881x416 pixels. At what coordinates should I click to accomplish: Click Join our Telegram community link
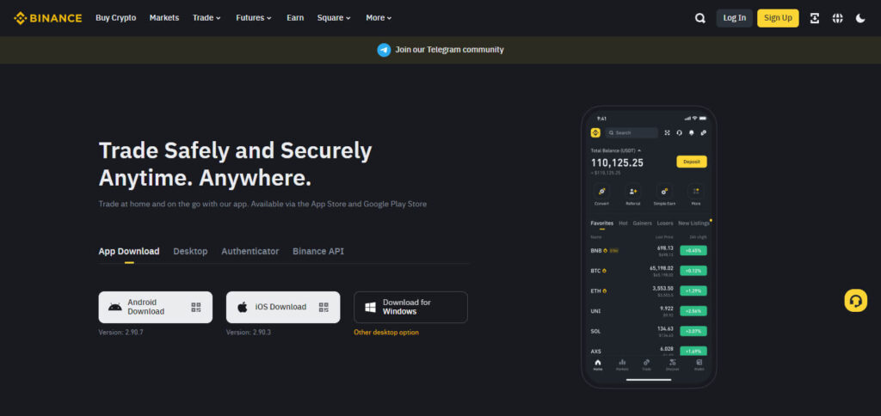(x=449, y=50)
